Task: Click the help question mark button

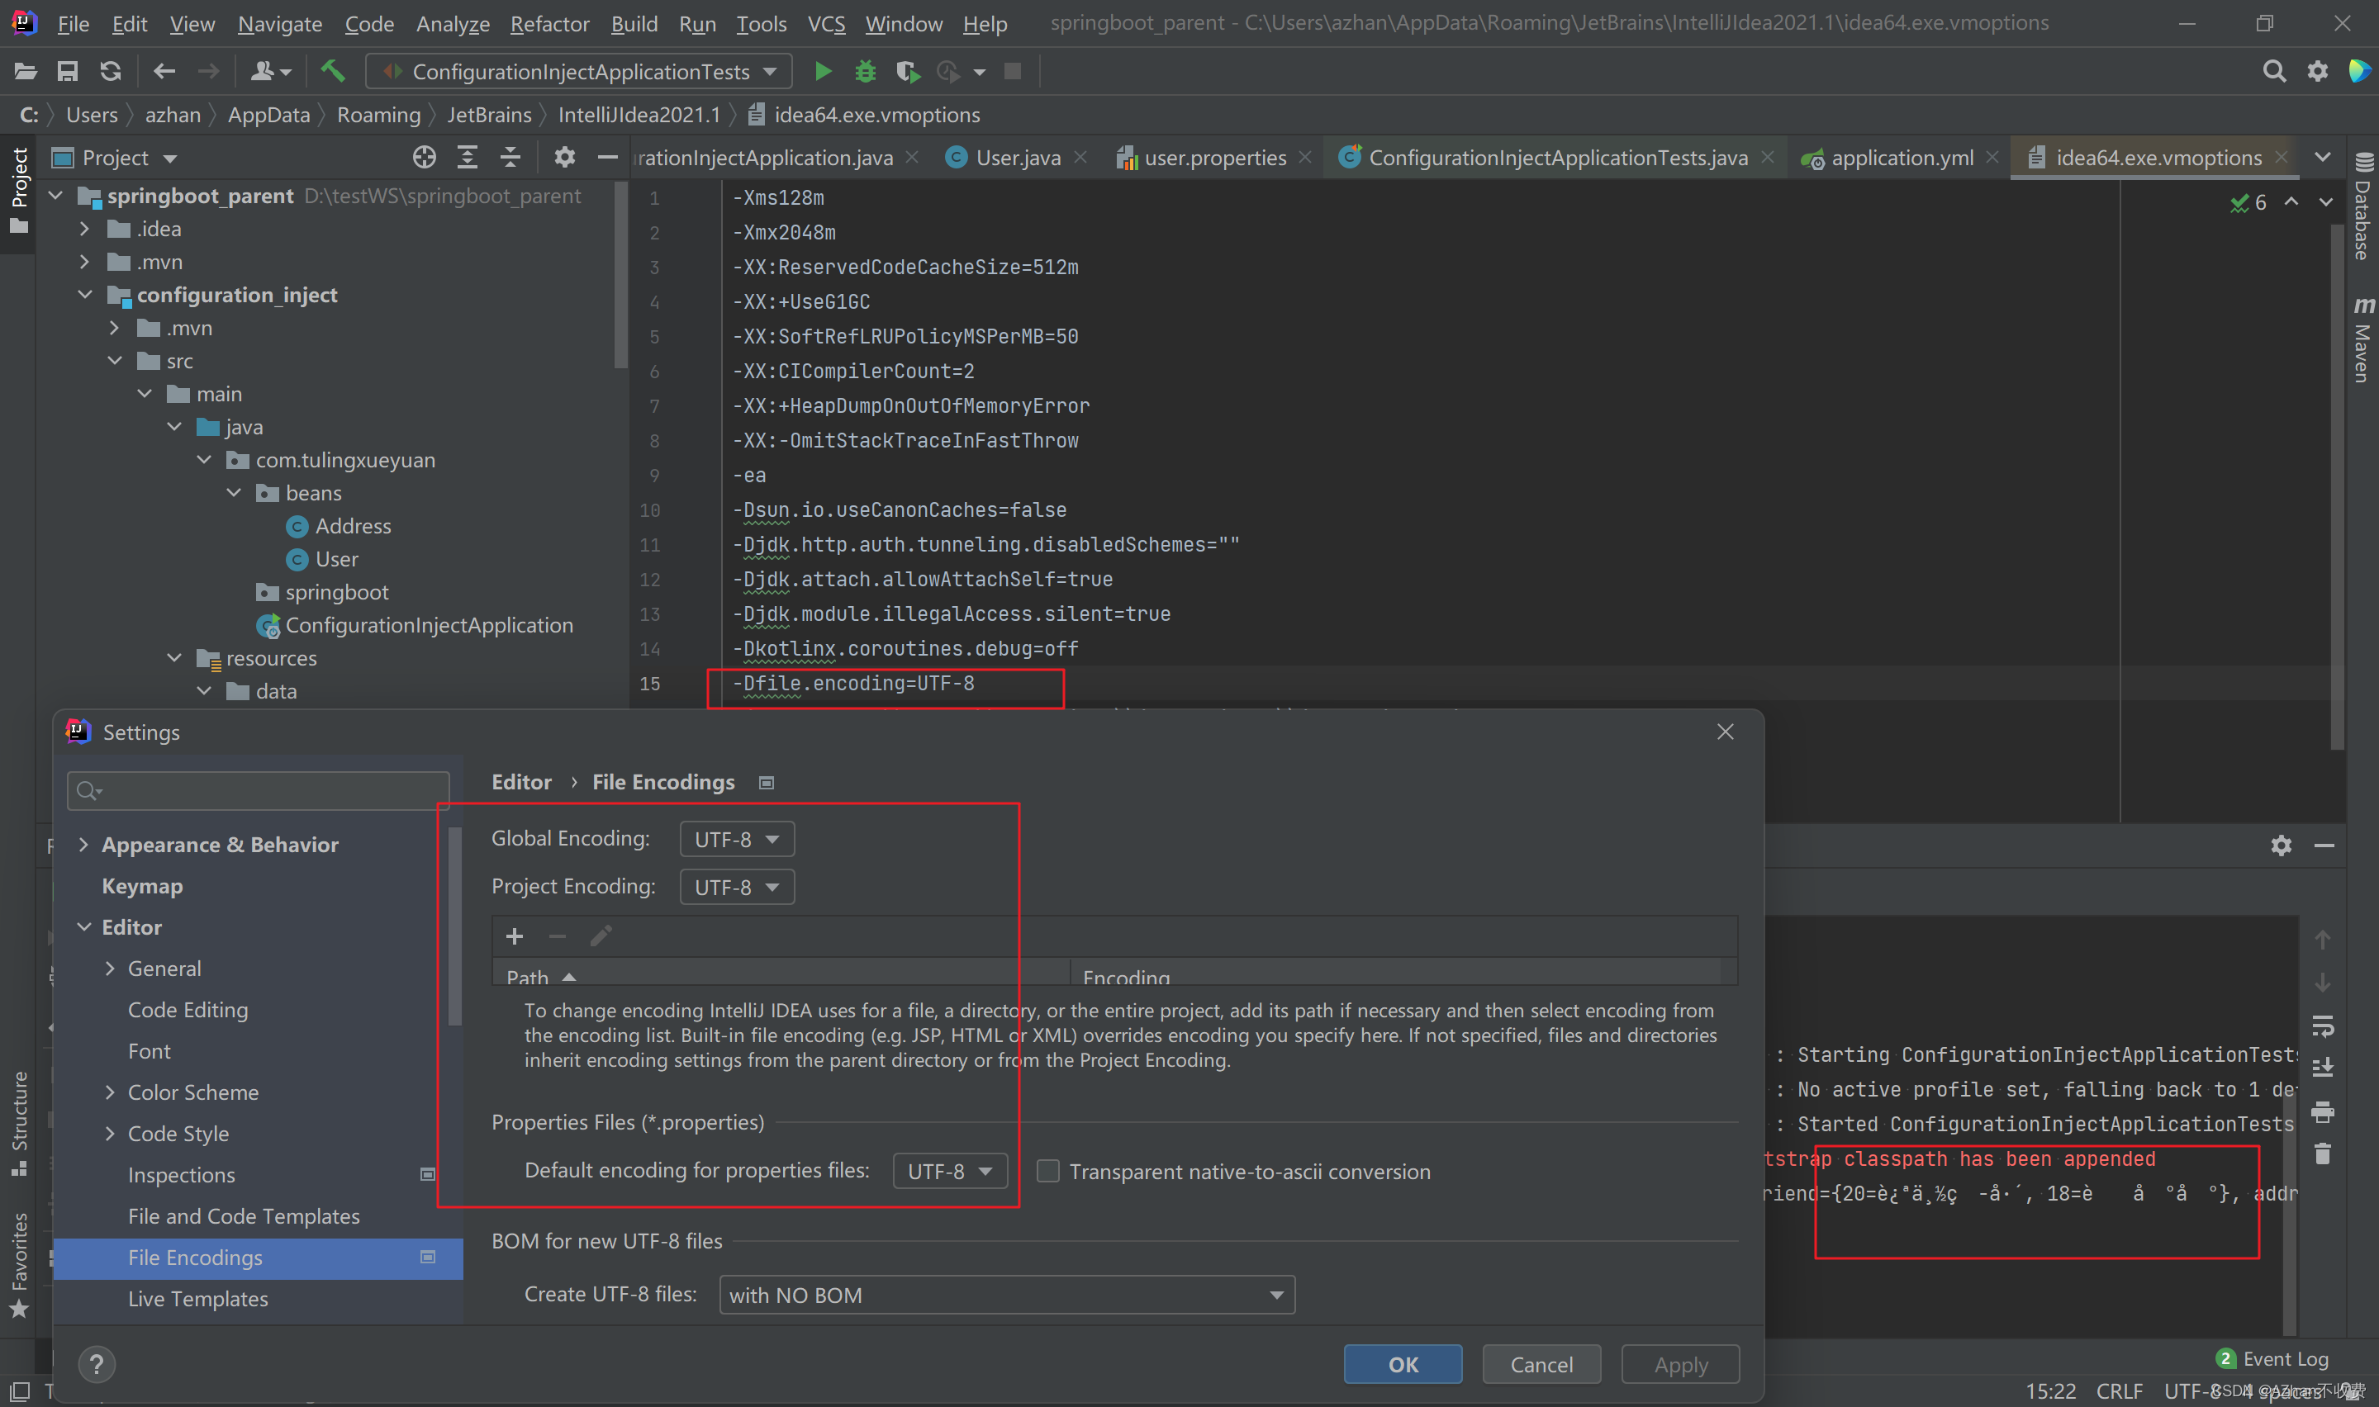Action: pyautogui.click(x=96, y=1364)
